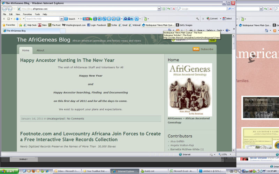The width and height of the screenshot is (279, 174).
Task: Click the AfriGeneas logo image
Action: 190,90
